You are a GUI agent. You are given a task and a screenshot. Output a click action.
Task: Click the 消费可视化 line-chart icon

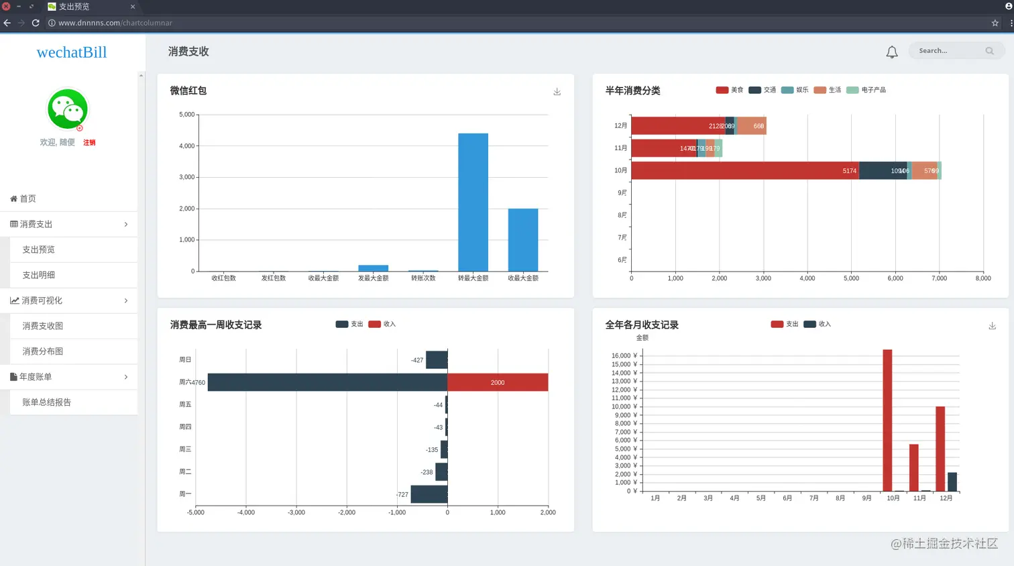(x=14, y=300)
